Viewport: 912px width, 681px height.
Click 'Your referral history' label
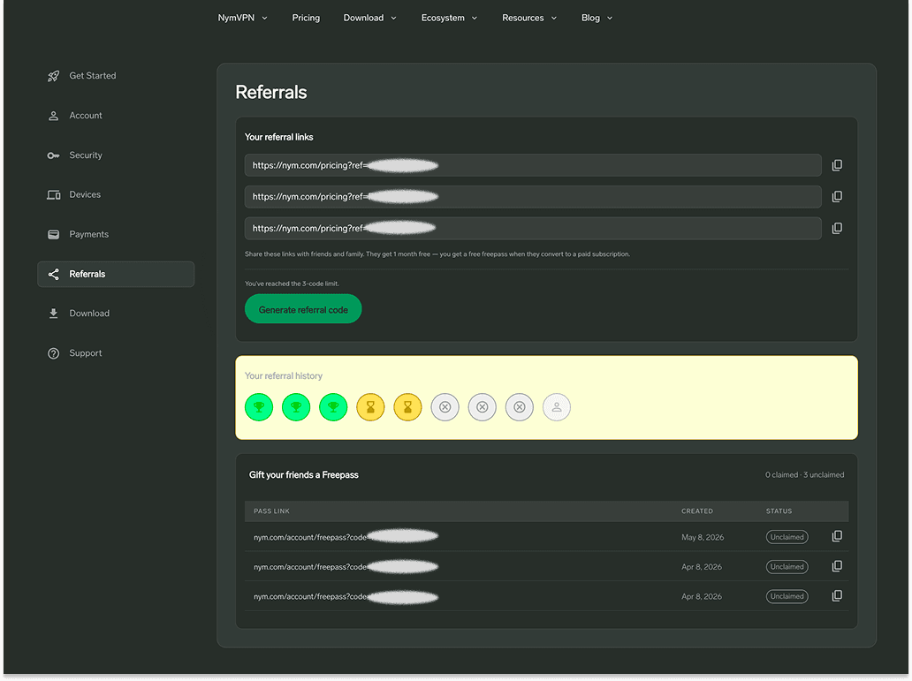[284, 376]
